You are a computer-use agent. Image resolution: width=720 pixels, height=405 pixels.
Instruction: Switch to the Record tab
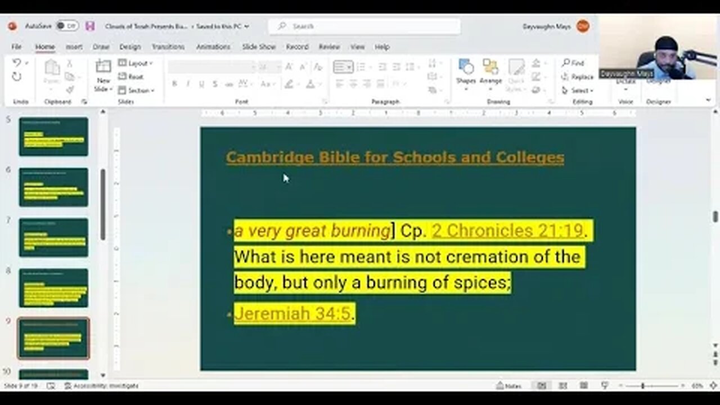point(297,47)
